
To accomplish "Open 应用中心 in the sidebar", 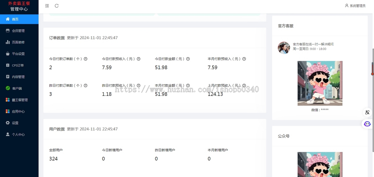I will pyautogui.click(x=19, y=111).
